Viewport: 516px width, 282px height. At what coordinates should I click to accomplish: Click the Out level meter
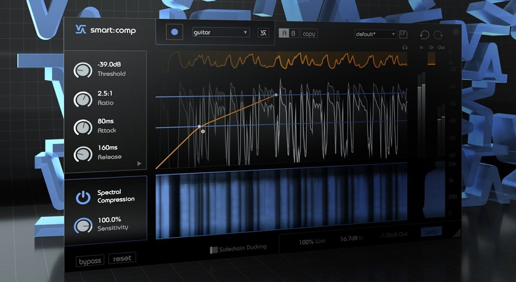[x=441, y=131]
